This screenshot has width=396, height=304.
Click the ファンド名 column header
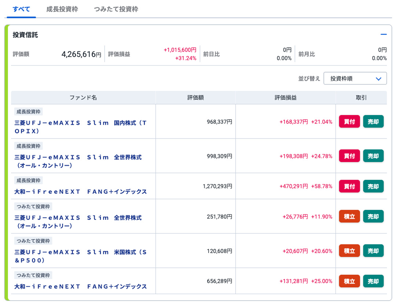pos(83,98)
